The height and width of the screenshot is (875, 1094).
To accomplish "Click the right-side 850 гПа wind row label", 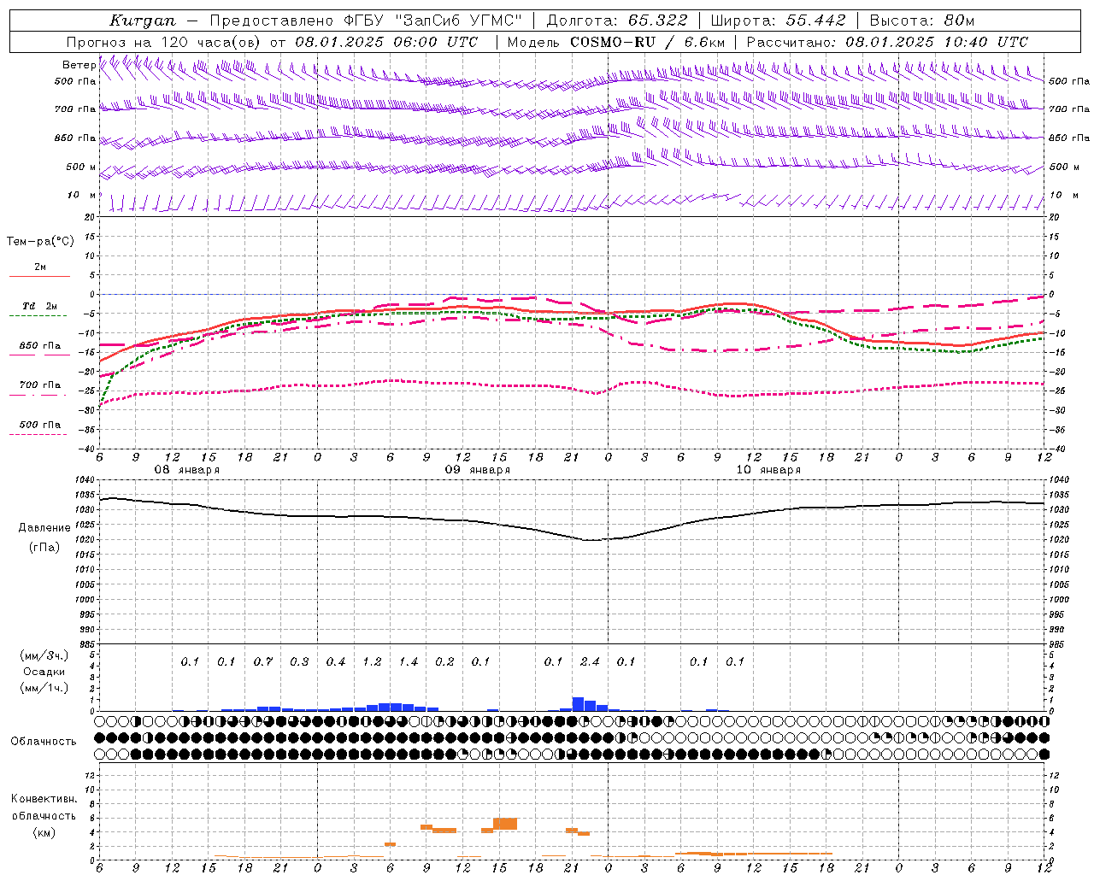I will pos(1069,138).
